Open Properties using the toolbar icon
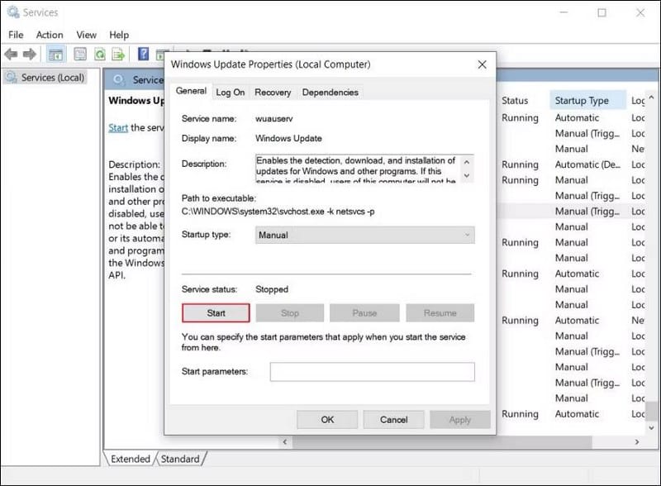The image size is (661, 486). pos(78,54)
